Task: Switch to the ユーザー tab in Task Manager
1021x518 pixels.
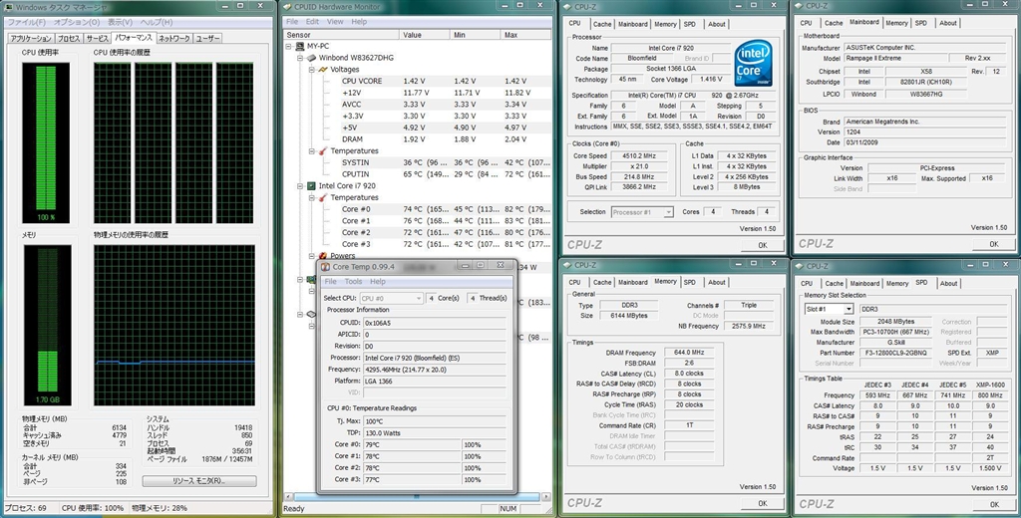Action: pos(207,39)
